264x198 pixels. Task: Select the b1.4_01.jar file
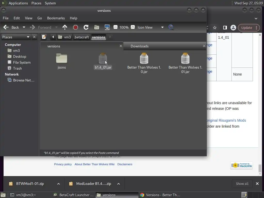[103, 61]
